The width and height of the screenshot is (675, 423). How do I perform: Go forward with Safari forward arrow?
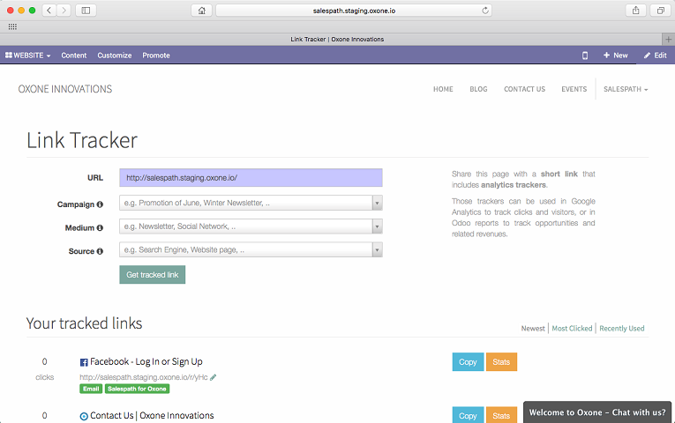[x=64, y=11]
